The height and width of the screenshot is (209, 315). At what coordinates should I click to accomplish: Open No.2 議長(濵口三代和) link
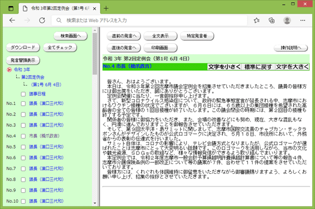click(46, 114)
